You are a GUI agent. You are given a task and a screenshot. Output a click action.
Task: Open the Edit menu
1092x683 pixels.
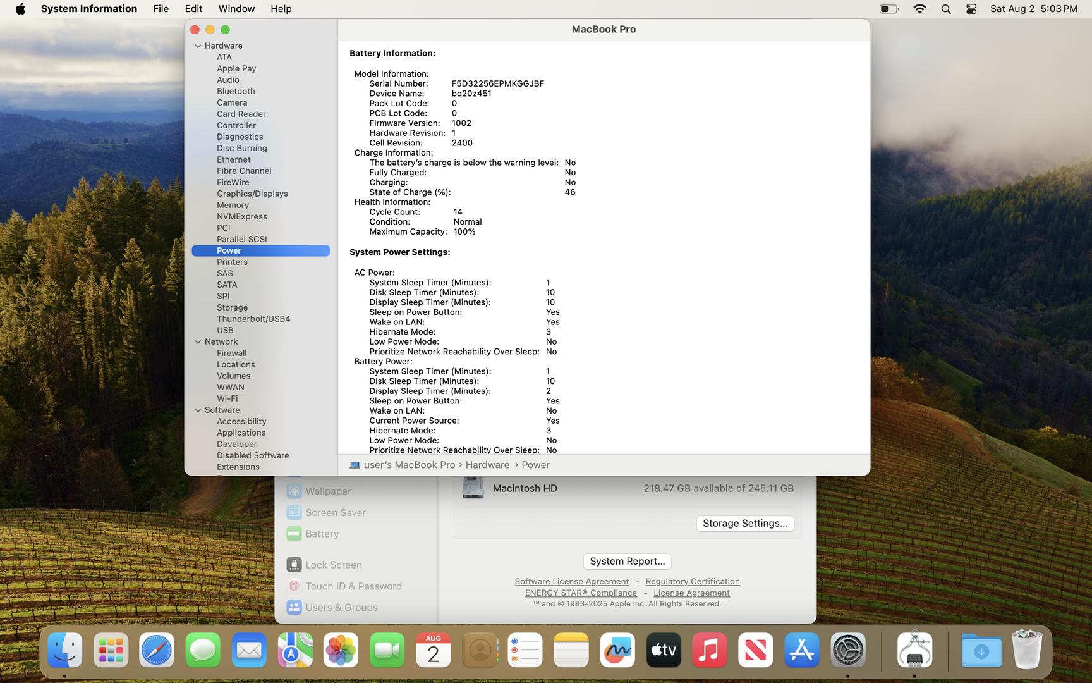pos(193,9)
